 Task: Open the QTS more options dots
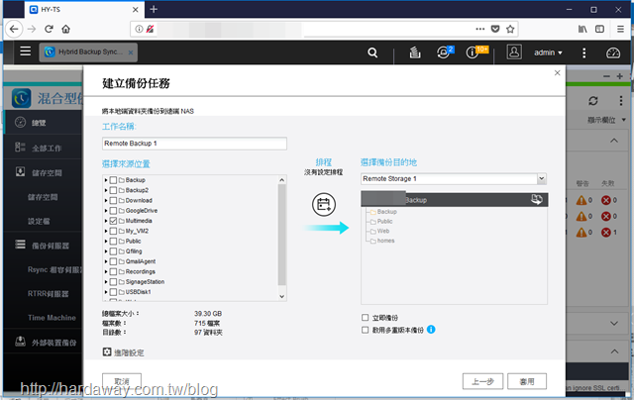tap(583, 52)
